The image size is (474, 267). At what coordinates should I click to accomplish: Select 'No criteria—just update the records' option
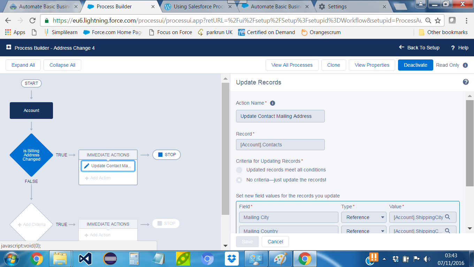(239, 180)
